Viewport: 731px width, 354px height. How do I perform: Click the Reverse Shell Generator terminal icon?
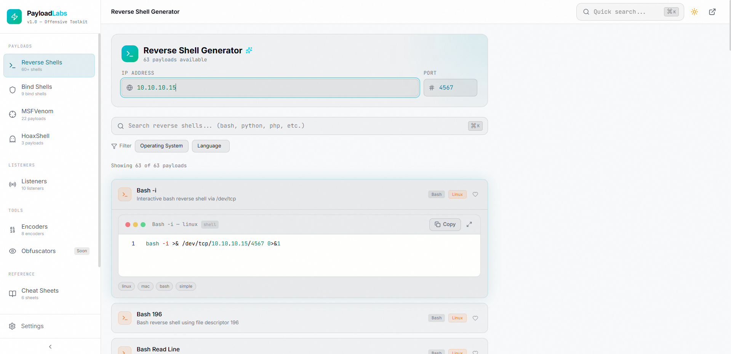[x=130, y=54]
